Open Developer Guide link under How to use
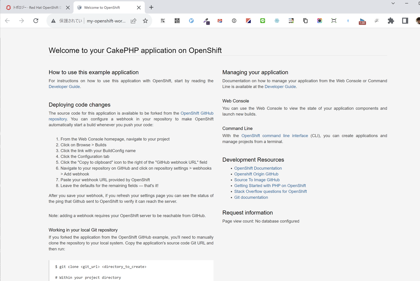Viewport: 420px width, 281px height. click(64, 87)
